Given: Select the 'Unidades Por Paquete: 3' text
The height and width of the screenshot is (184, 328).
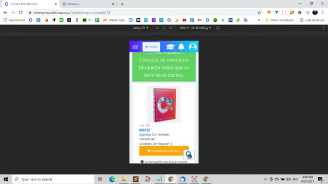Looking at the screenshot, I should 155,144.
